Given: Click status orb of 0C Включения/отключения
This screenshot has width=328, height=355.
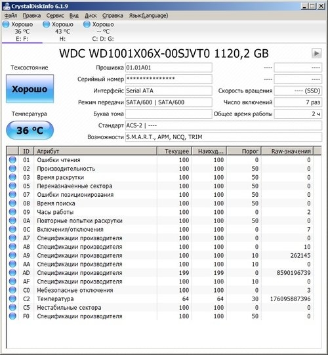Looking at the screenshot, I should click(12, 230).
